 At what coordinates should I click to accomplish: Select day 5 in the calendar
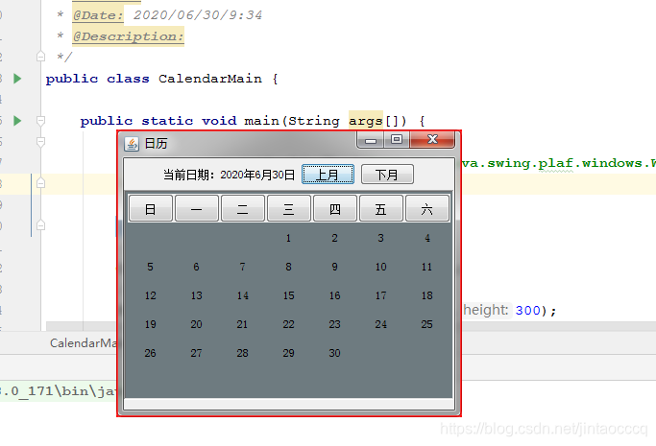pos(150,267)
